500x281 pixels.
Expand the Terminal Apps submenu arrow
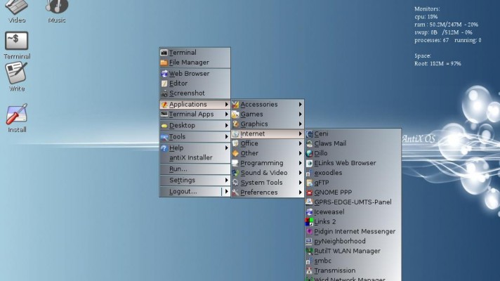coord(226,115)
